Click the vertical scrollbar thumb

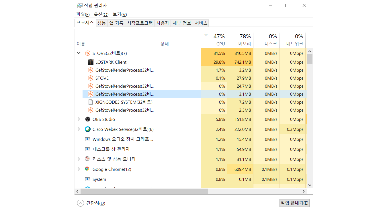pyautogui.click(x=310, y=59)
